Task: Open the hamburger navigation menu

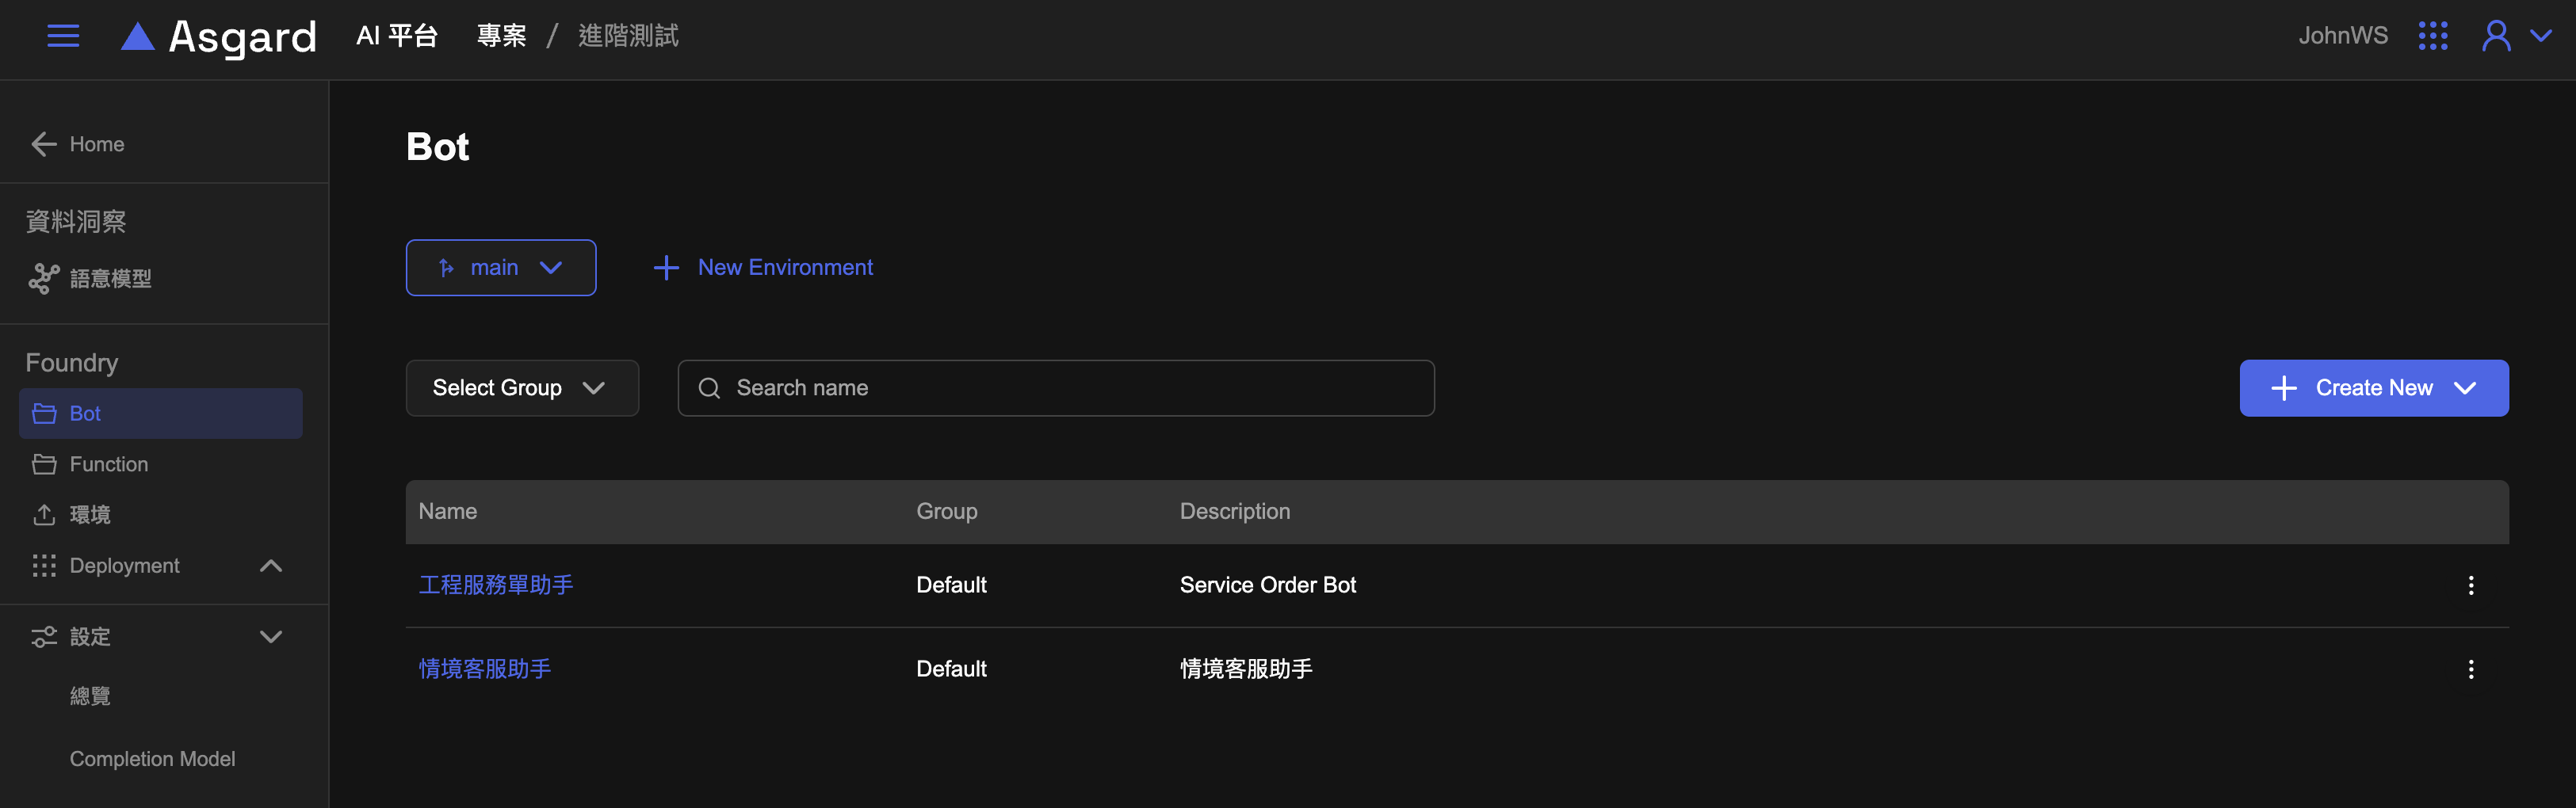Action: tap(63, 36)
